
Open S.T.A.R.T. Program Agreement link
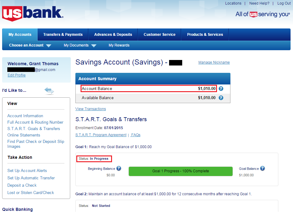pyautogui.click(x=101, y=135)
